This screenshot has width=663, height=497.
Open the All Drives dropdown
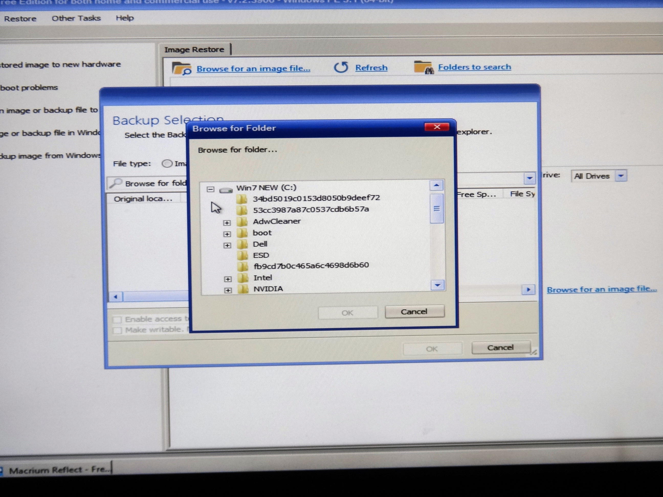click(x=621, y=176)
